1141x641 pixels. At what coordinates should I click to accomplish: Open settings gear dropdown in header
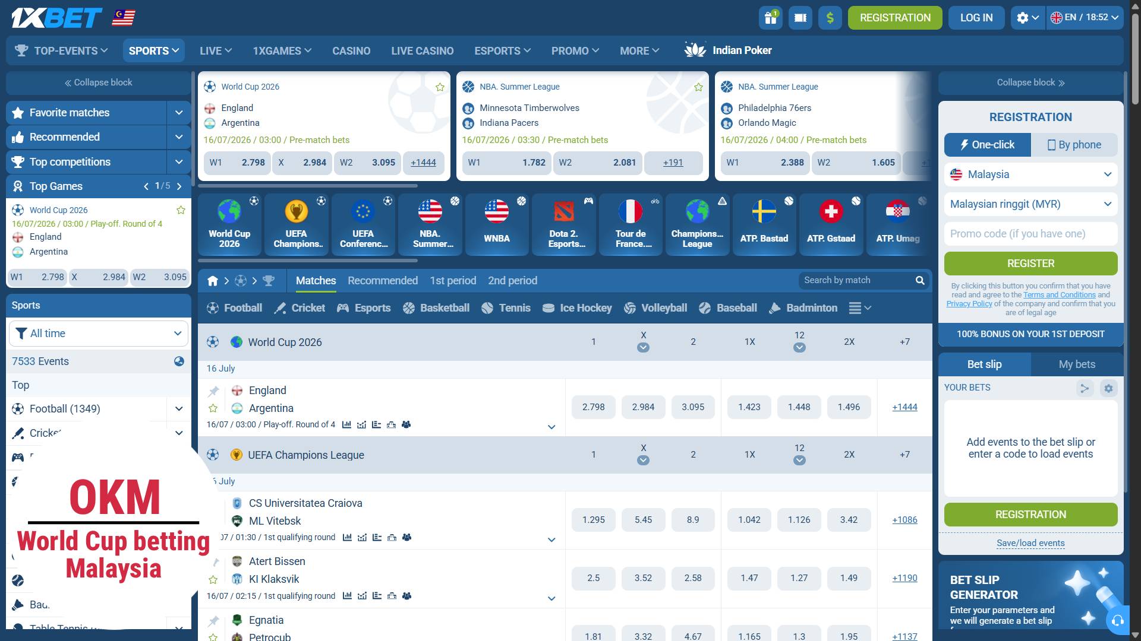(x=1027, y=18)
